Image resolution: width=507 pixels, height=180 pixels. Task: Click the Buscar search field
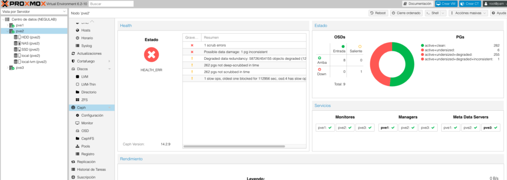point(111,4)
